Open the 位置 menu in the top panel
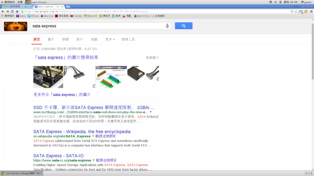 click(20, 2)
